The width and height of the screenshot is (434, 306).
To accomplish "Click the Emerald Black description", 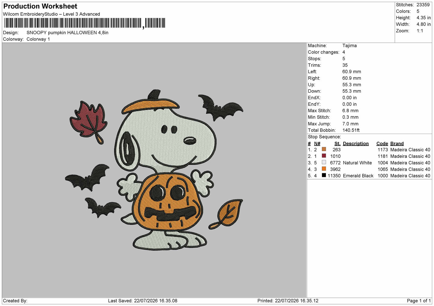I will 358,176.
